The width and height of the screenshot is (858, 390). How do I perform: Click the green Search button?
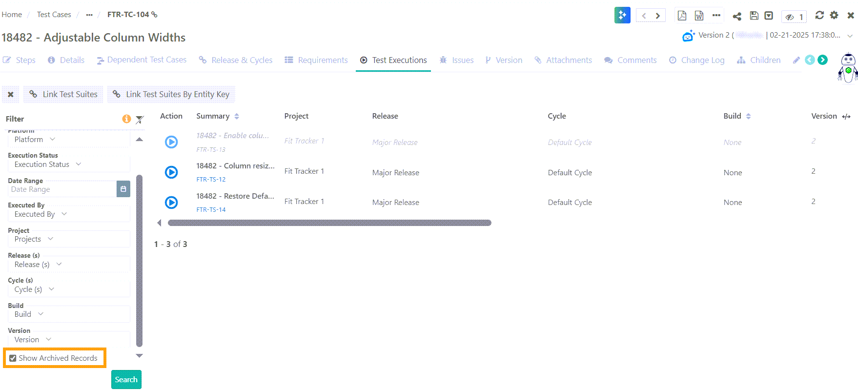(x=126, y=380)
